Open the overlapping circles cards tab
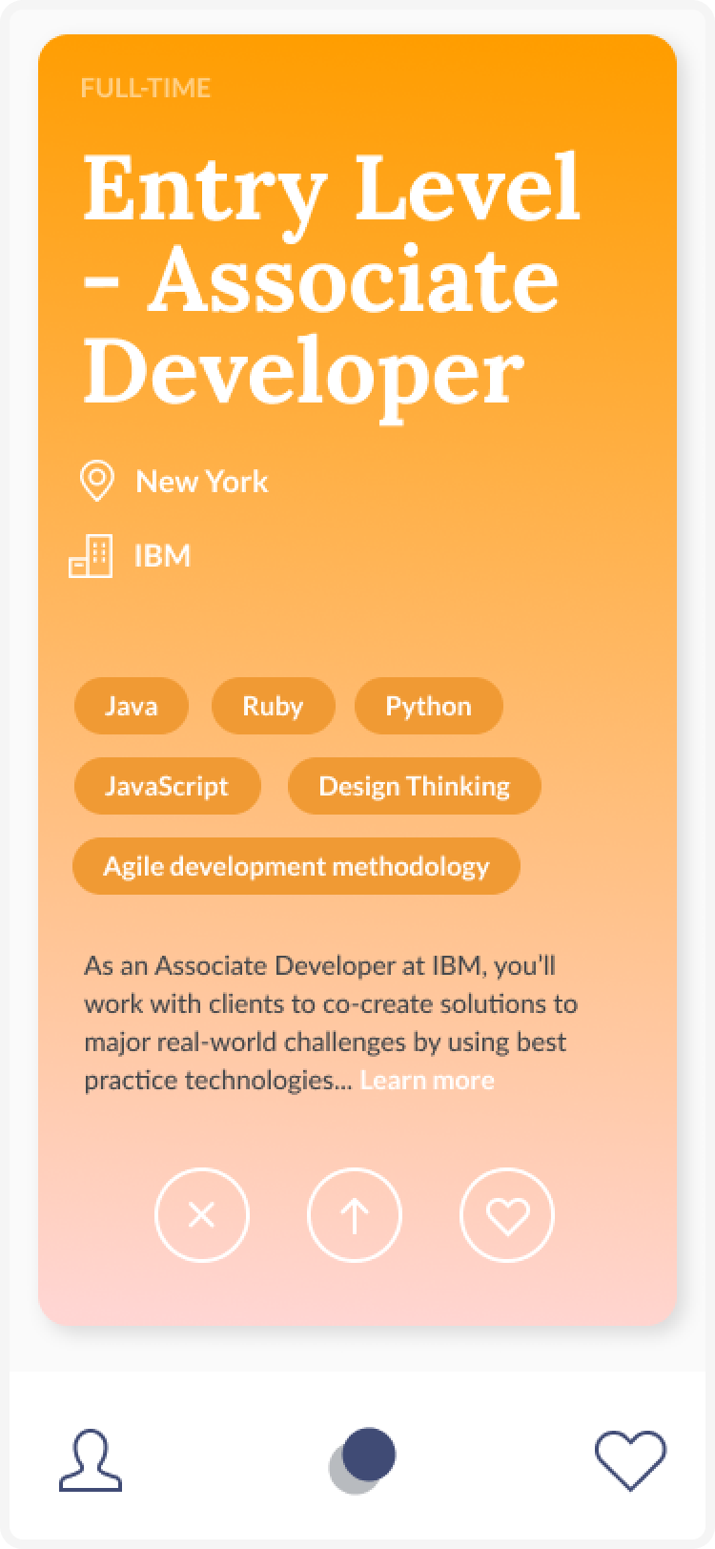Image resolution: width=715 pixels, height=1549 pixels. click(362, 1460)
